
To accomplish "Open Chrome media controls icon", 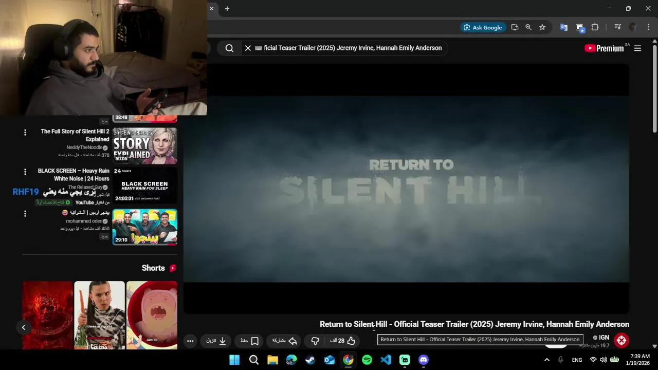I will pos(618,27).
